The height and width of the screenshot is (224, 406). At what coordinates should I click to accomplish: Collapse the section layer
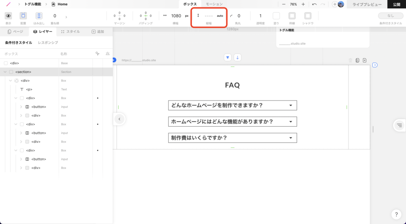5,72
